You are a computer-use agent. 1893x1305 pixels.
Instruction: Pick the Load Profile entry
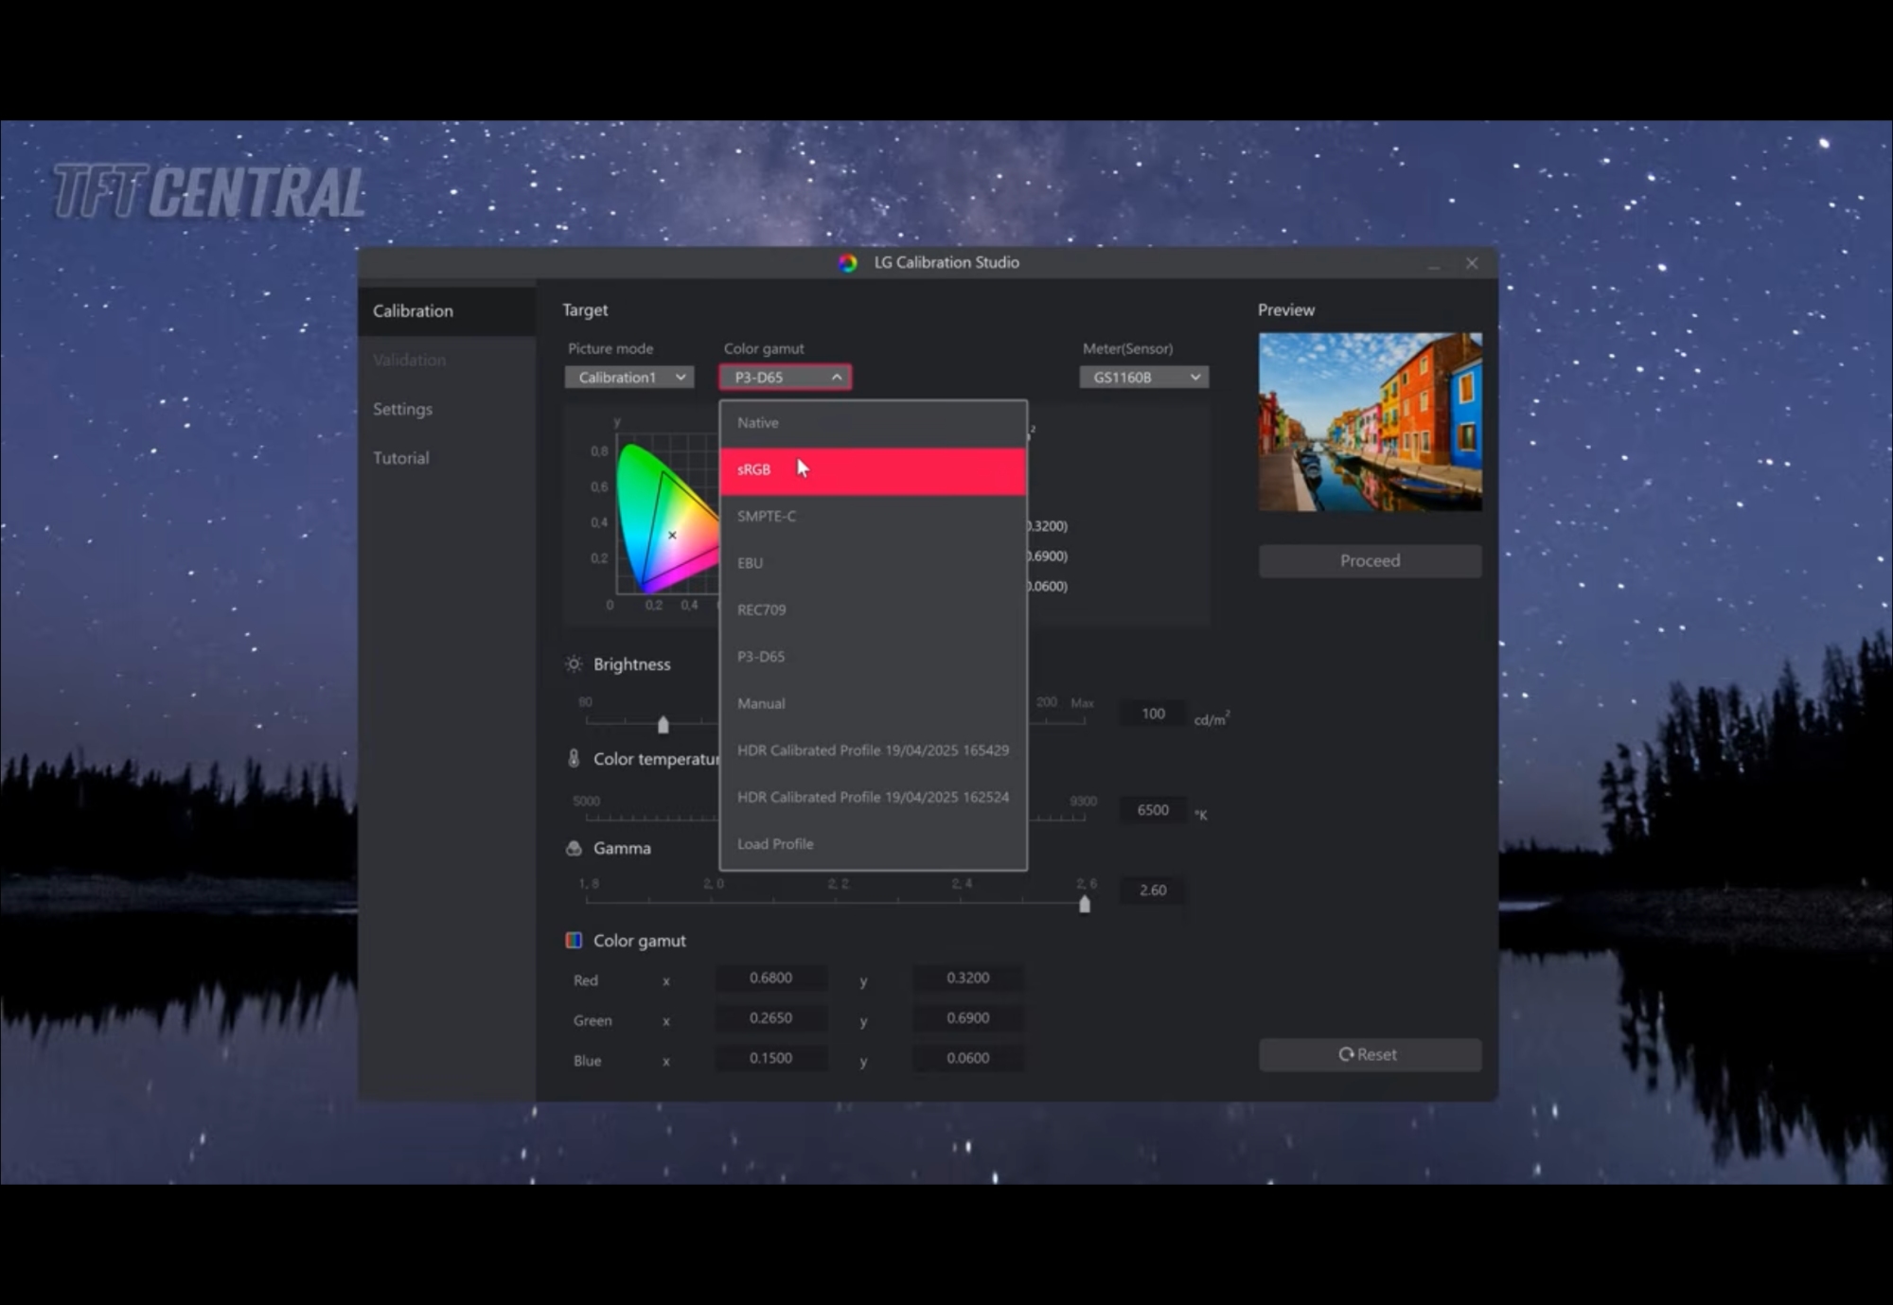872,843
